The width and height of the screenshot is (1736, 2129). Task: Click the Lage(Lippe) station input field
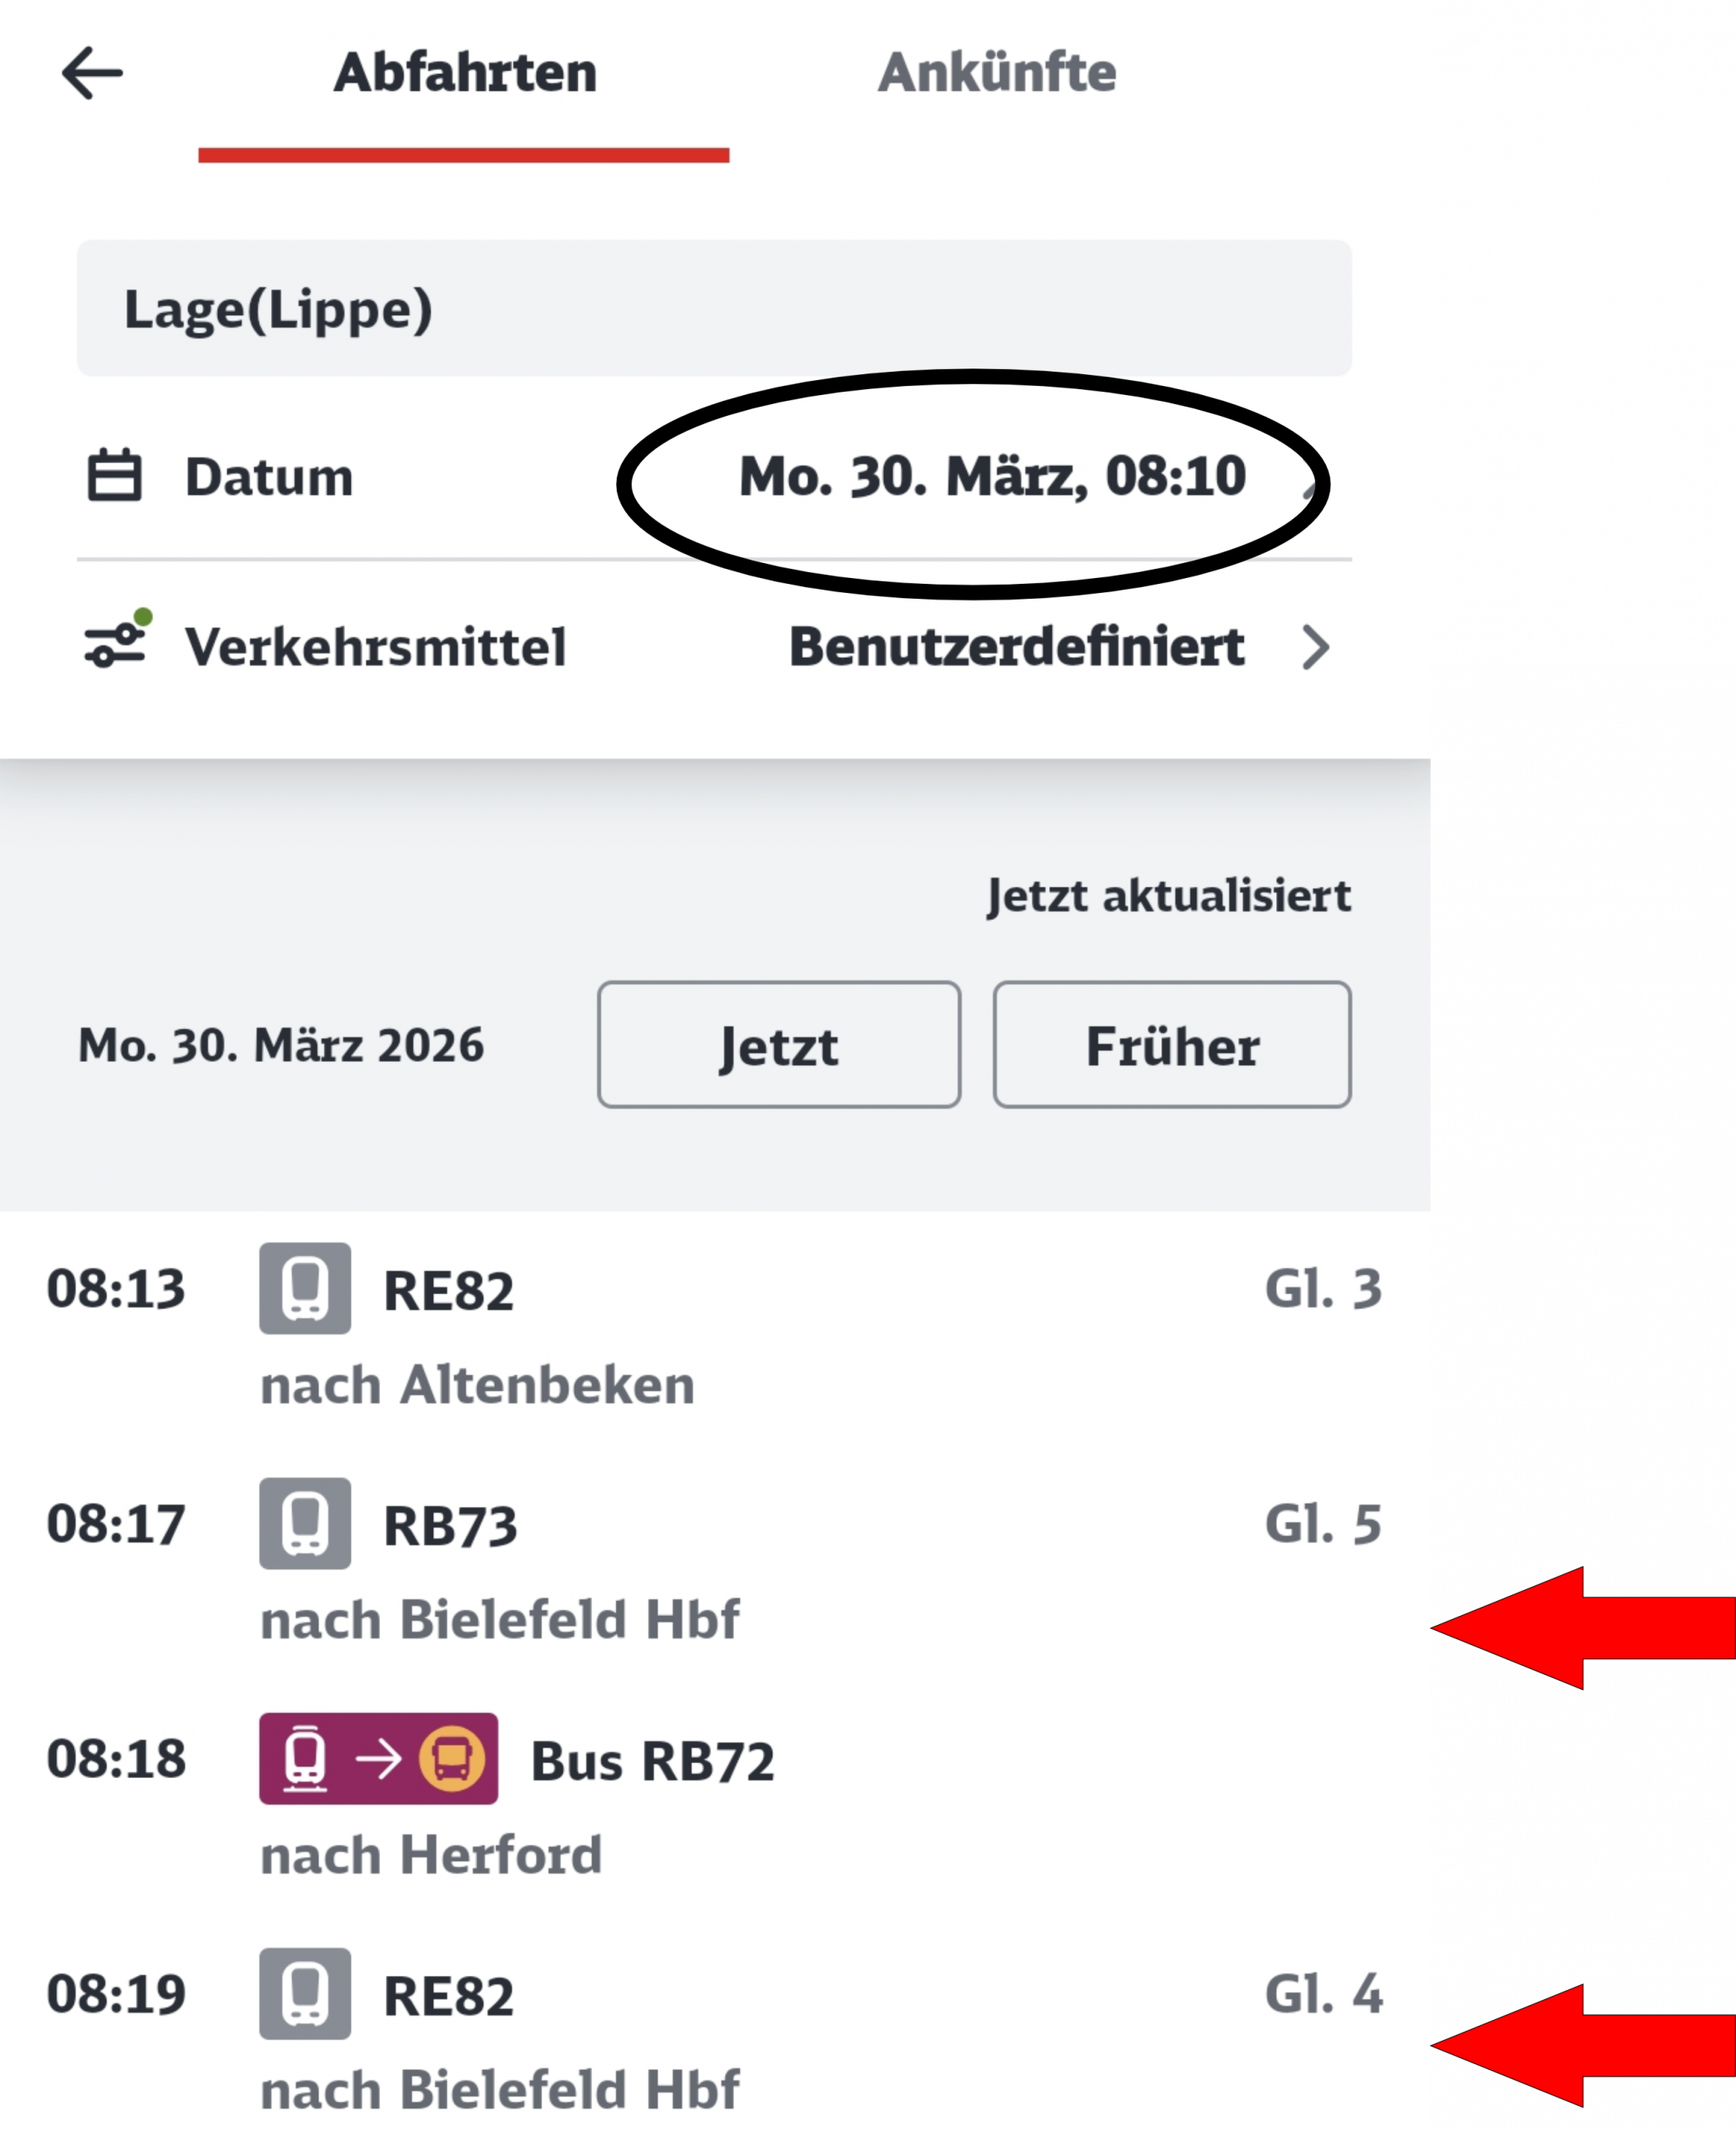714,308
